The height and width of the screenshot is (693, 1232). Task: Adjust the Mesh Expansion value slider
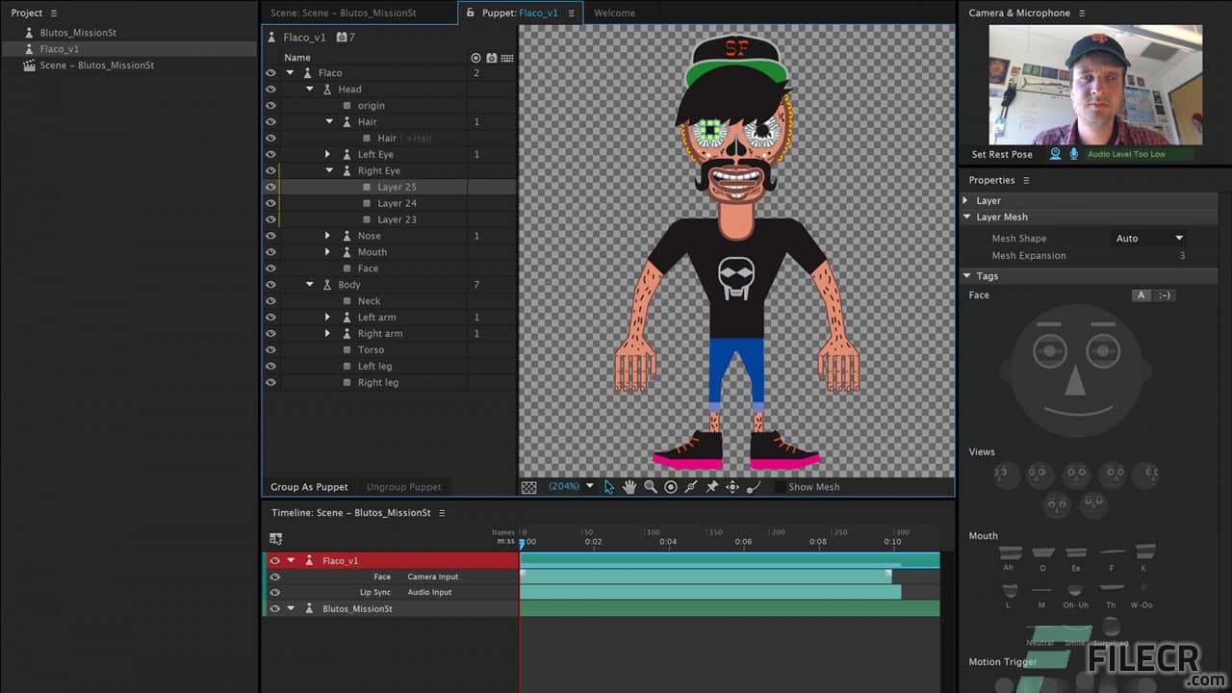pos(1182,255)
